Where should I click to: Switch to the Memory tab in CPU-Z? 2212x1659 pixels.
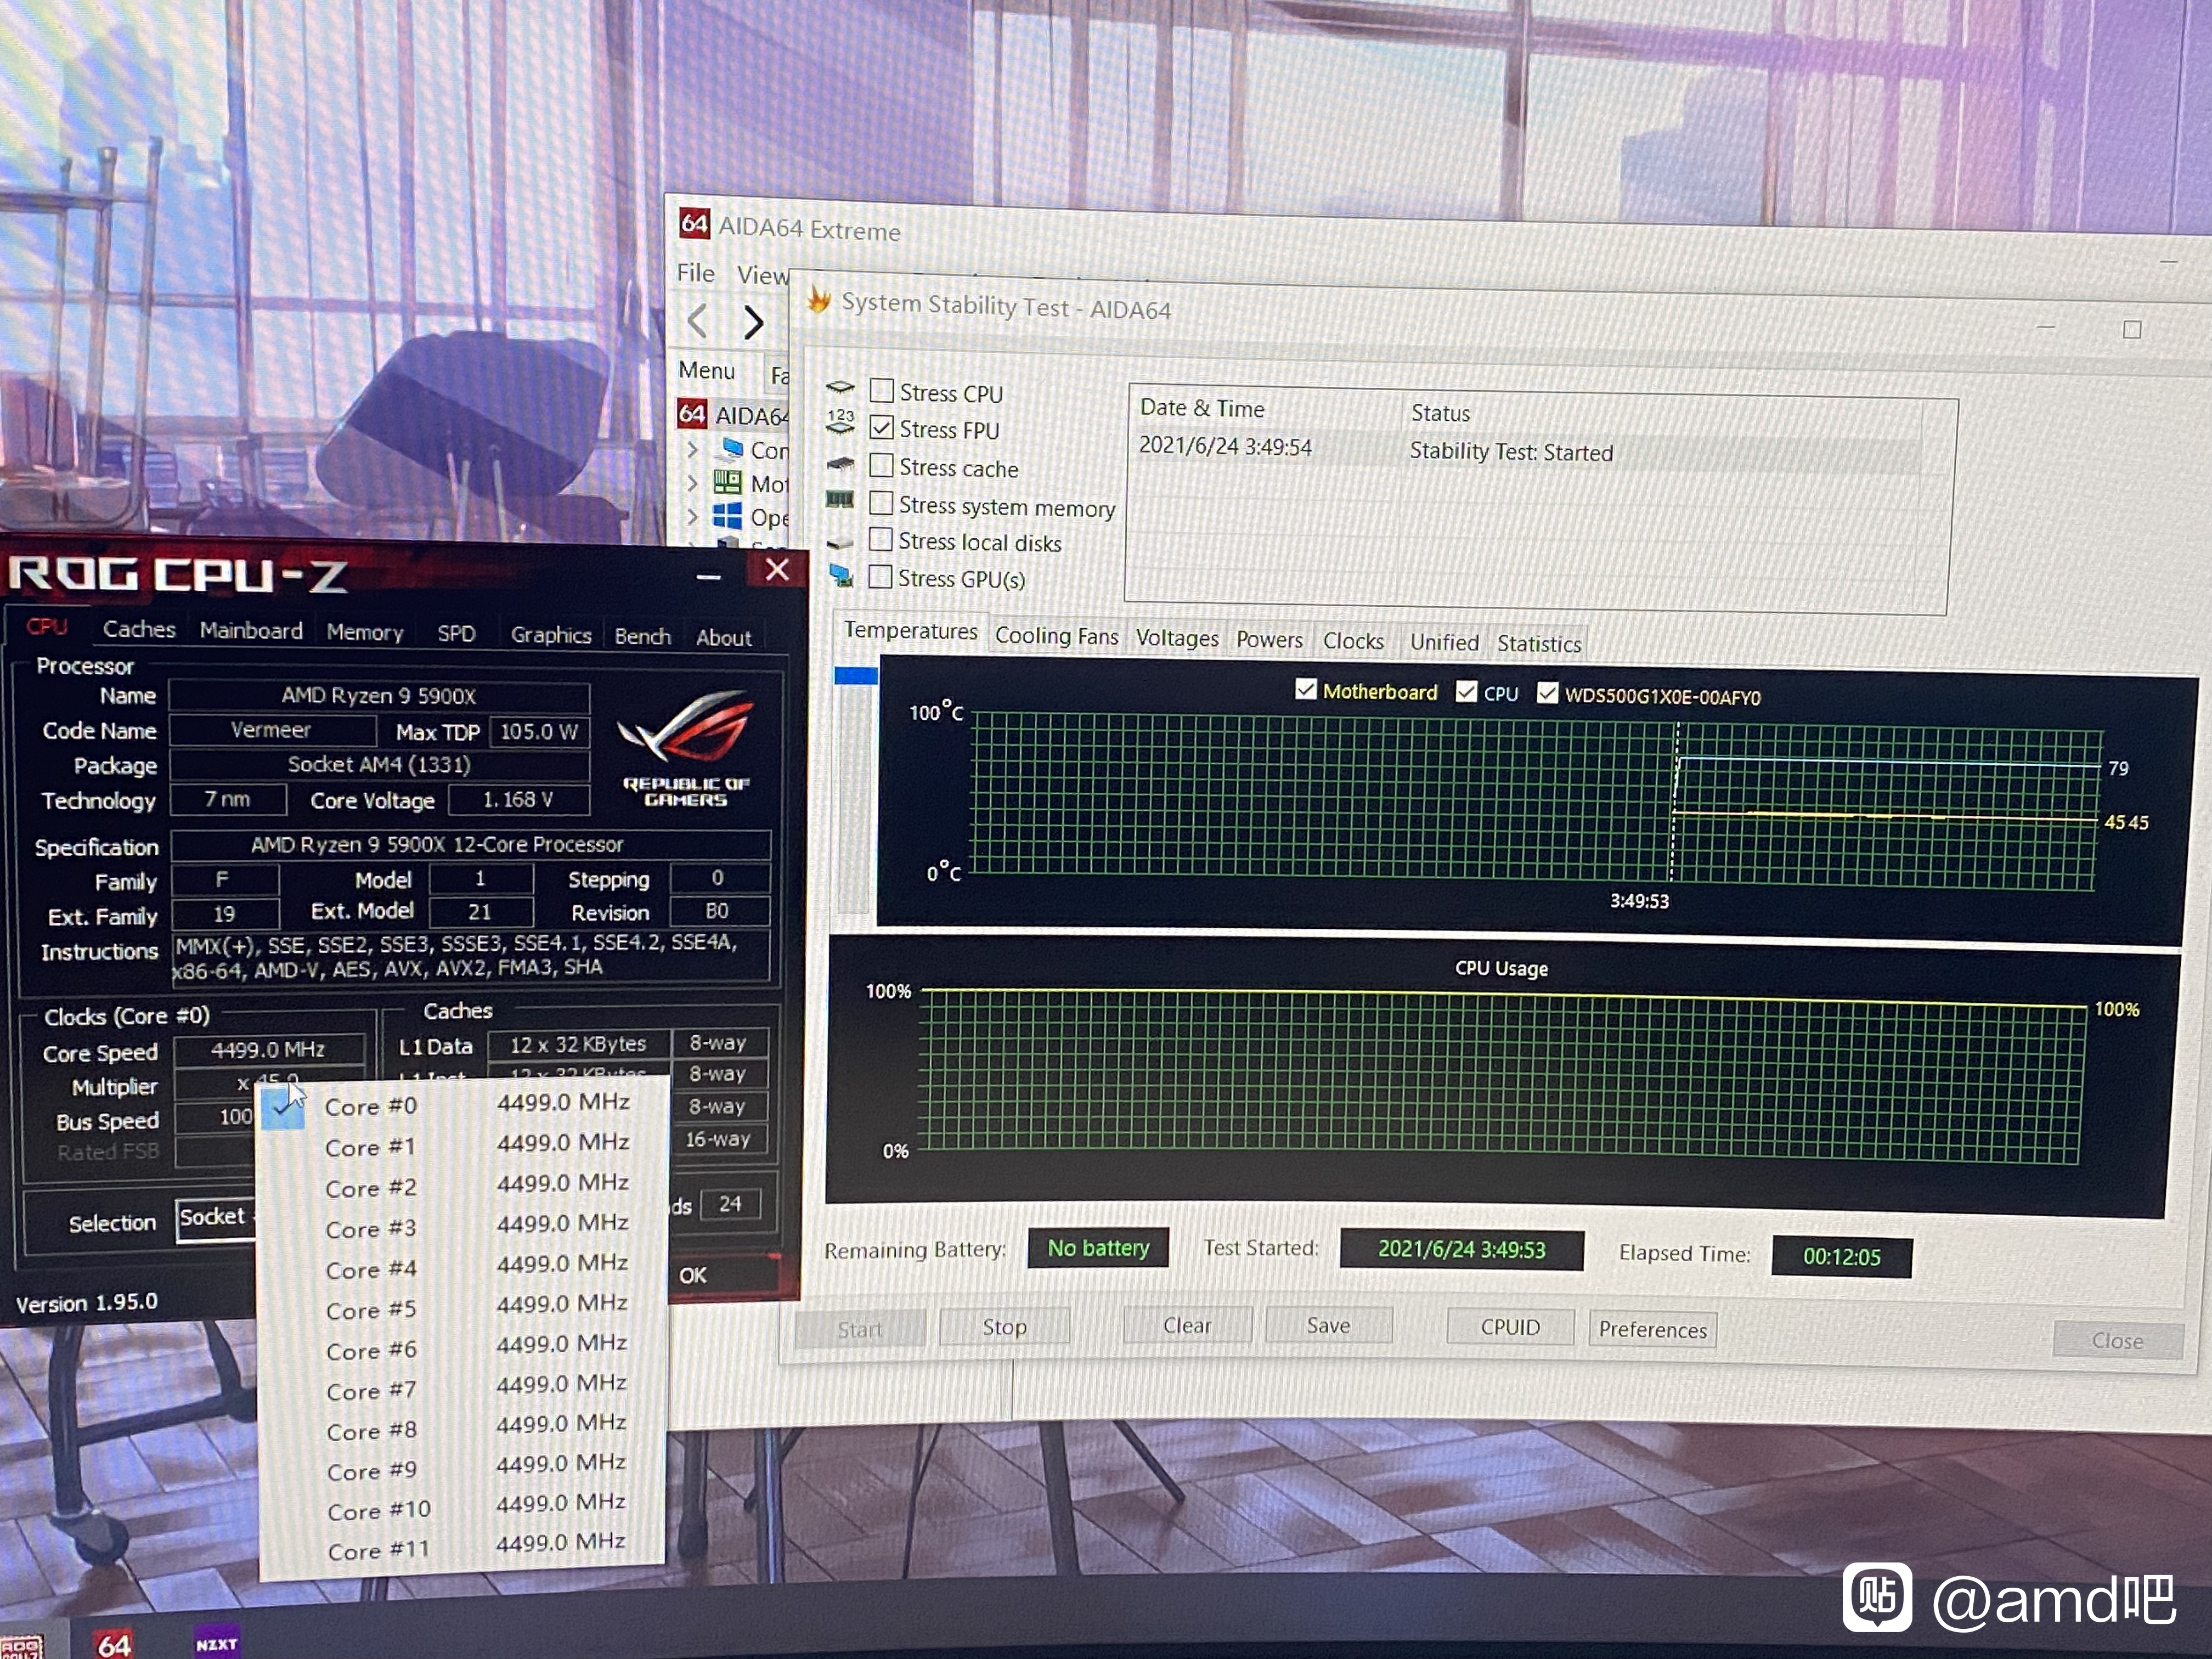tap(365, 633)
